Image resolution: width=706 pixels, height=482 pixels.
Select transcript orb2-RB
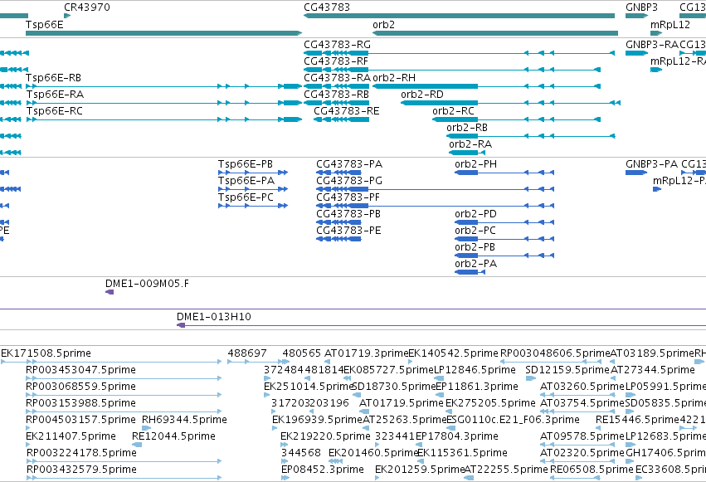(x=530, y=136)
